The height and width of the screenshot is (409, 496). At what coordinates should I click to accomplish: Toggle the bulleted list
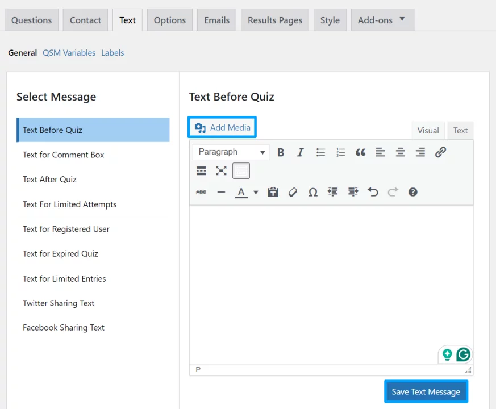pyautogui.click(x=320, y=152)
